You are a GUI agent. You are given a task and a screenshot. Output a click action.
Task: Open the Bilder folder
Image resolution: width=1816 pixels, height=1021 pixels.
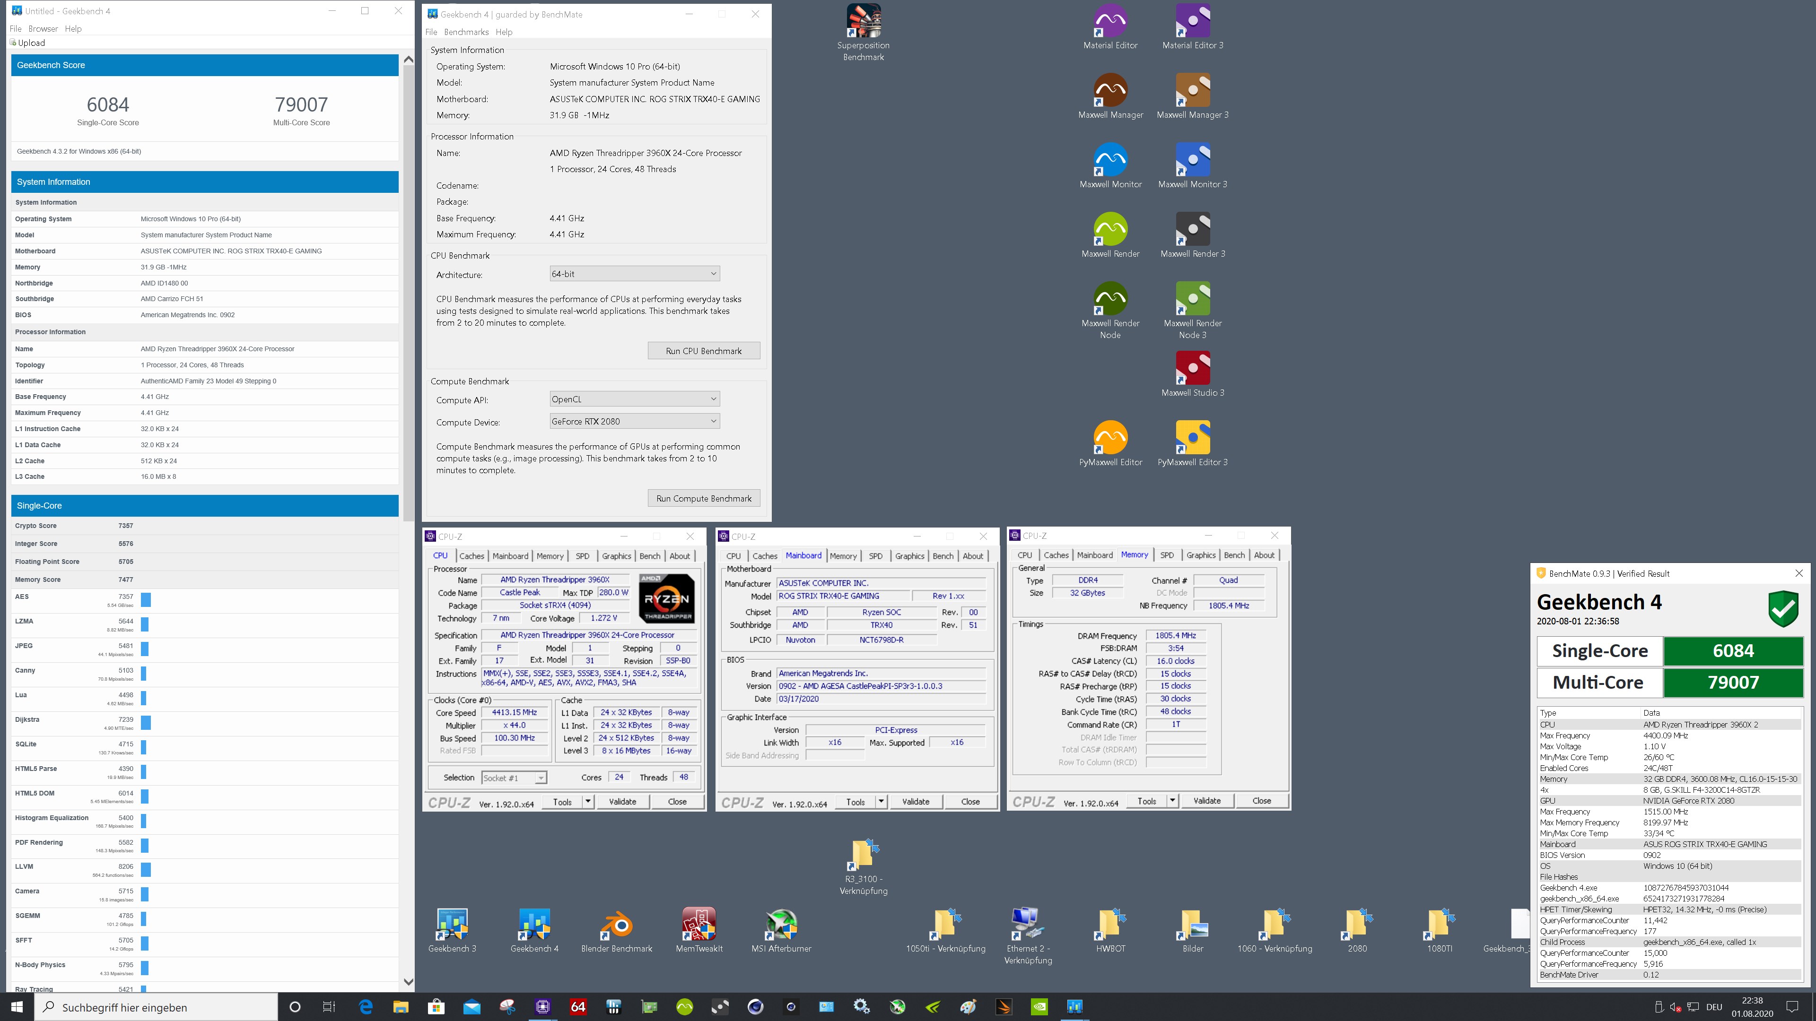click(1193, 930)
